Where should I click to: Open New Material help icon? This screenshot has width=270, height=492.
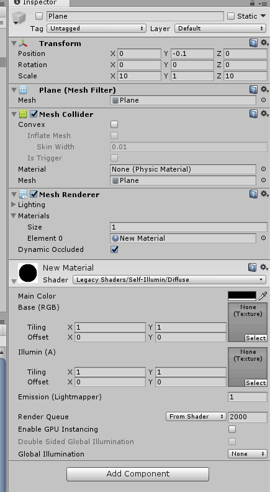pyautogui.click(x=252, y=267)
